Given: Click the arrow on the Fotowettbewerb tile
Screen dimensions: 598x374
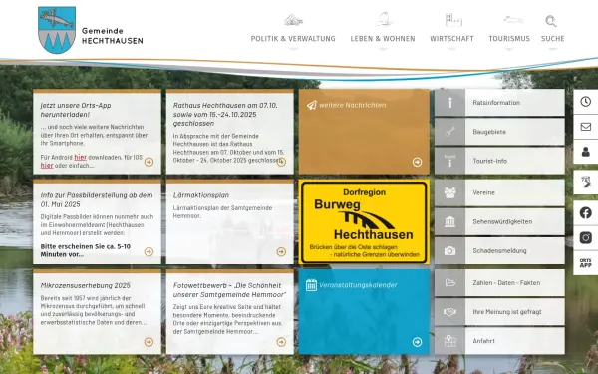Looking at the screenshot, I should pos(281,342).
